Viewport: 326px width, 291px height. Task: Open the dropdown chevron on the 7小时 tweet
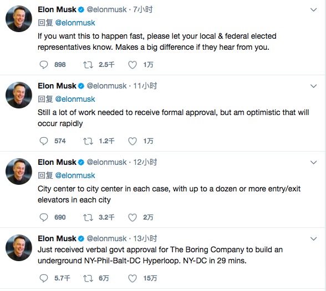pos(313,10)
